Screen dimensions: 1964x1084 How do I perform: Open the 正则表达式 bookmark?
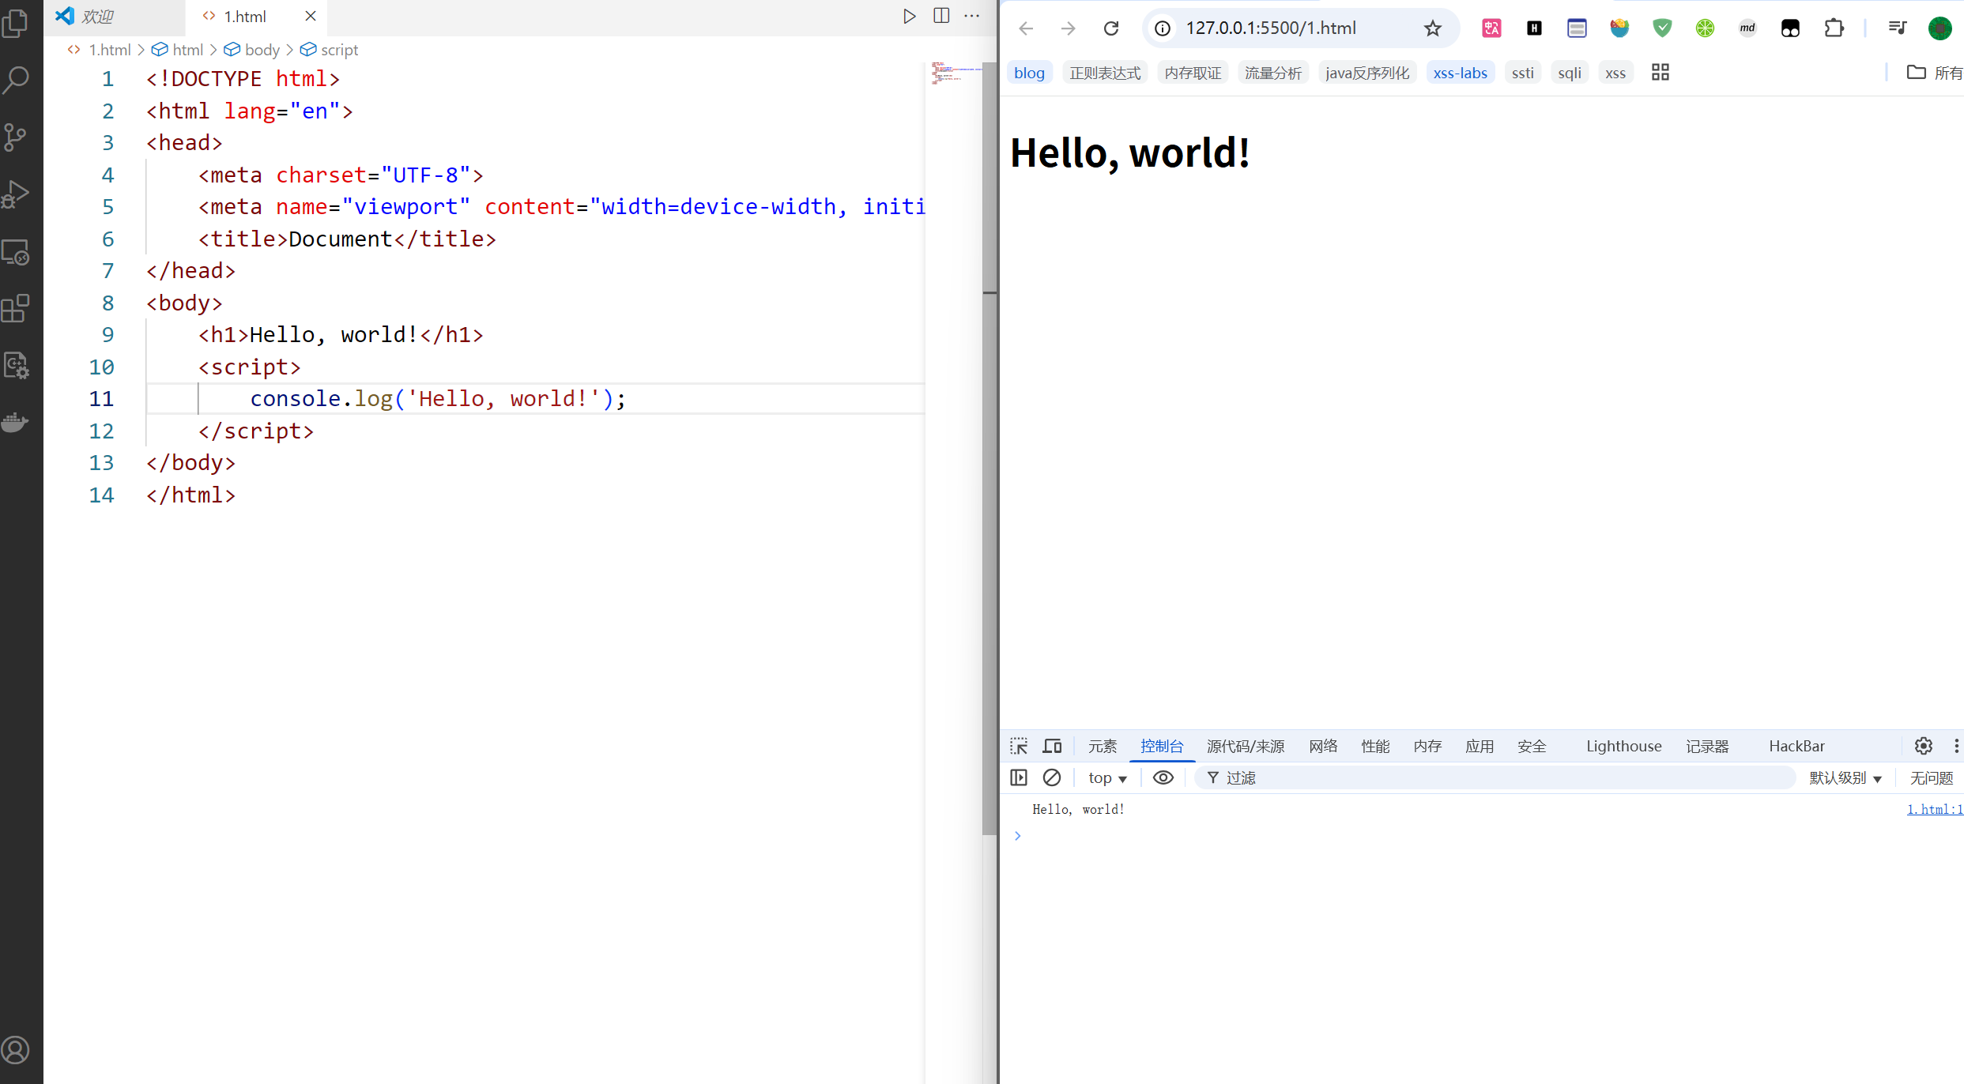pyautogui.click(x=1105, y=73)
